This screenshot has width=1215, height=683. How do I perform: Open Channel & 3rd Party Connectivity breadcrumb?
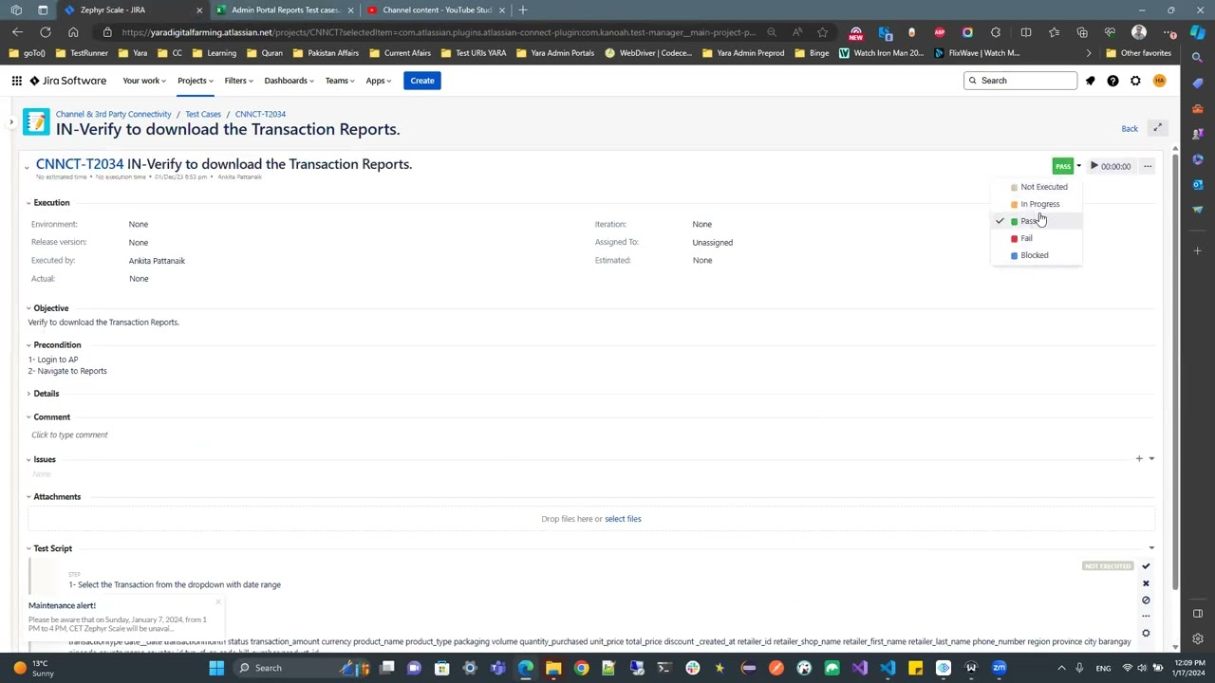114,114
